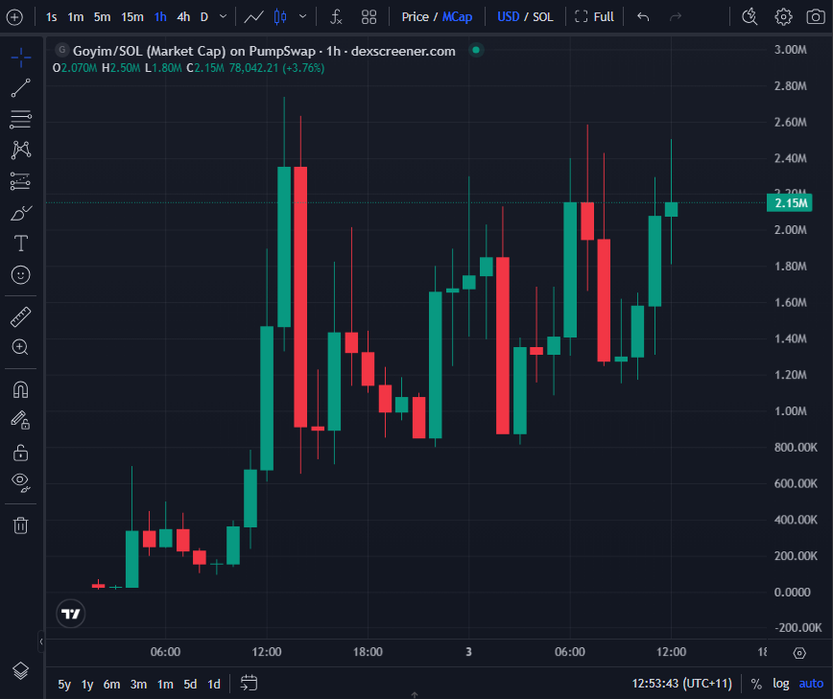
Task: Set date range to 6m
Action: [111, 685]
